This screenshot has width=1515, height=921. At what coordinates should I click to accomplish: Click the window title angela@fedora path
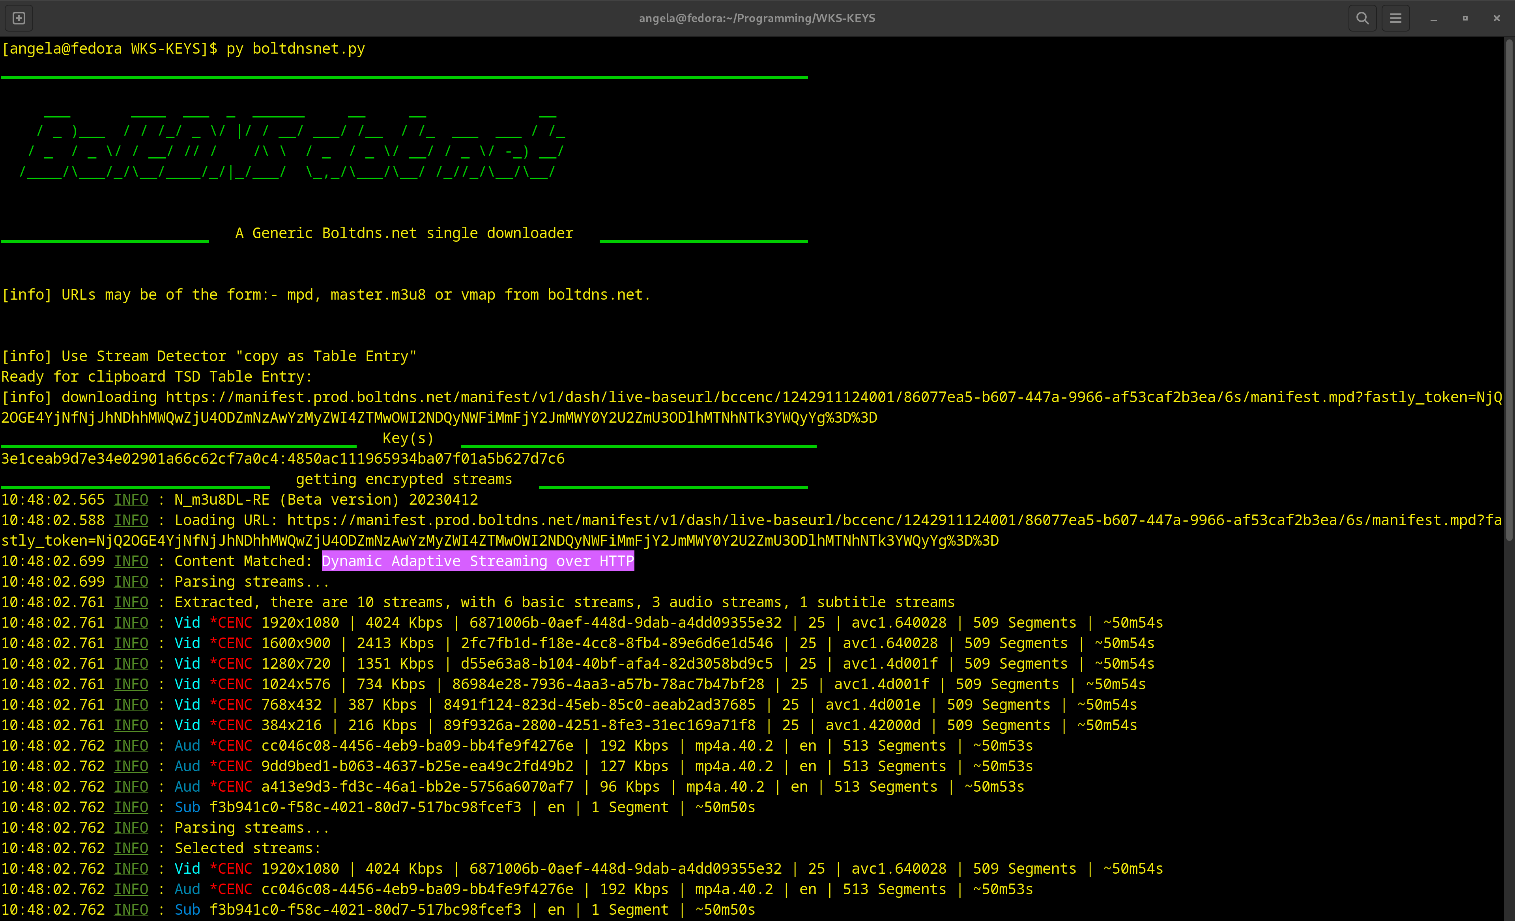pyautogui.click(x=757, y=19)
